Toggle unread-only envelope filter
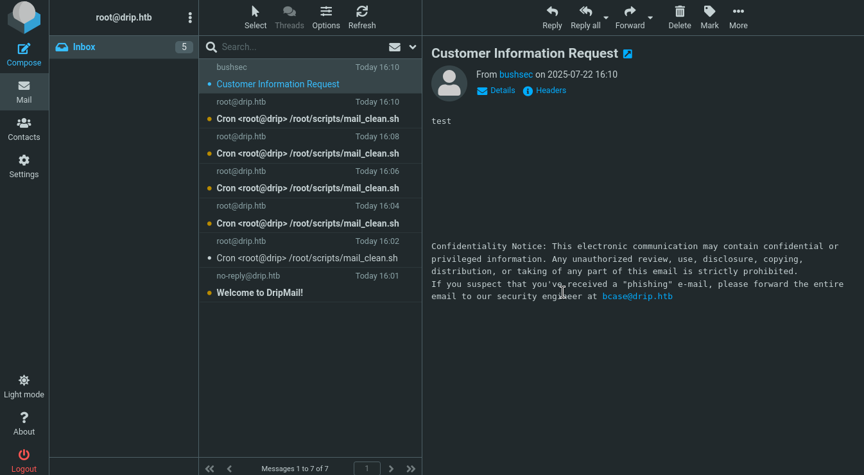Image resolution: width=864 pixels, height=475 pixels. [395, 47]
